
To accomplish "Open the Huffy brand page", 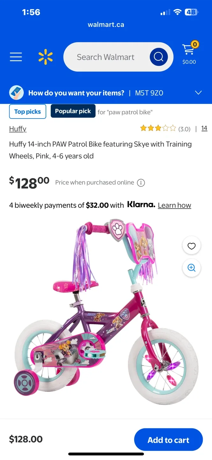I will tap(18, 129).
